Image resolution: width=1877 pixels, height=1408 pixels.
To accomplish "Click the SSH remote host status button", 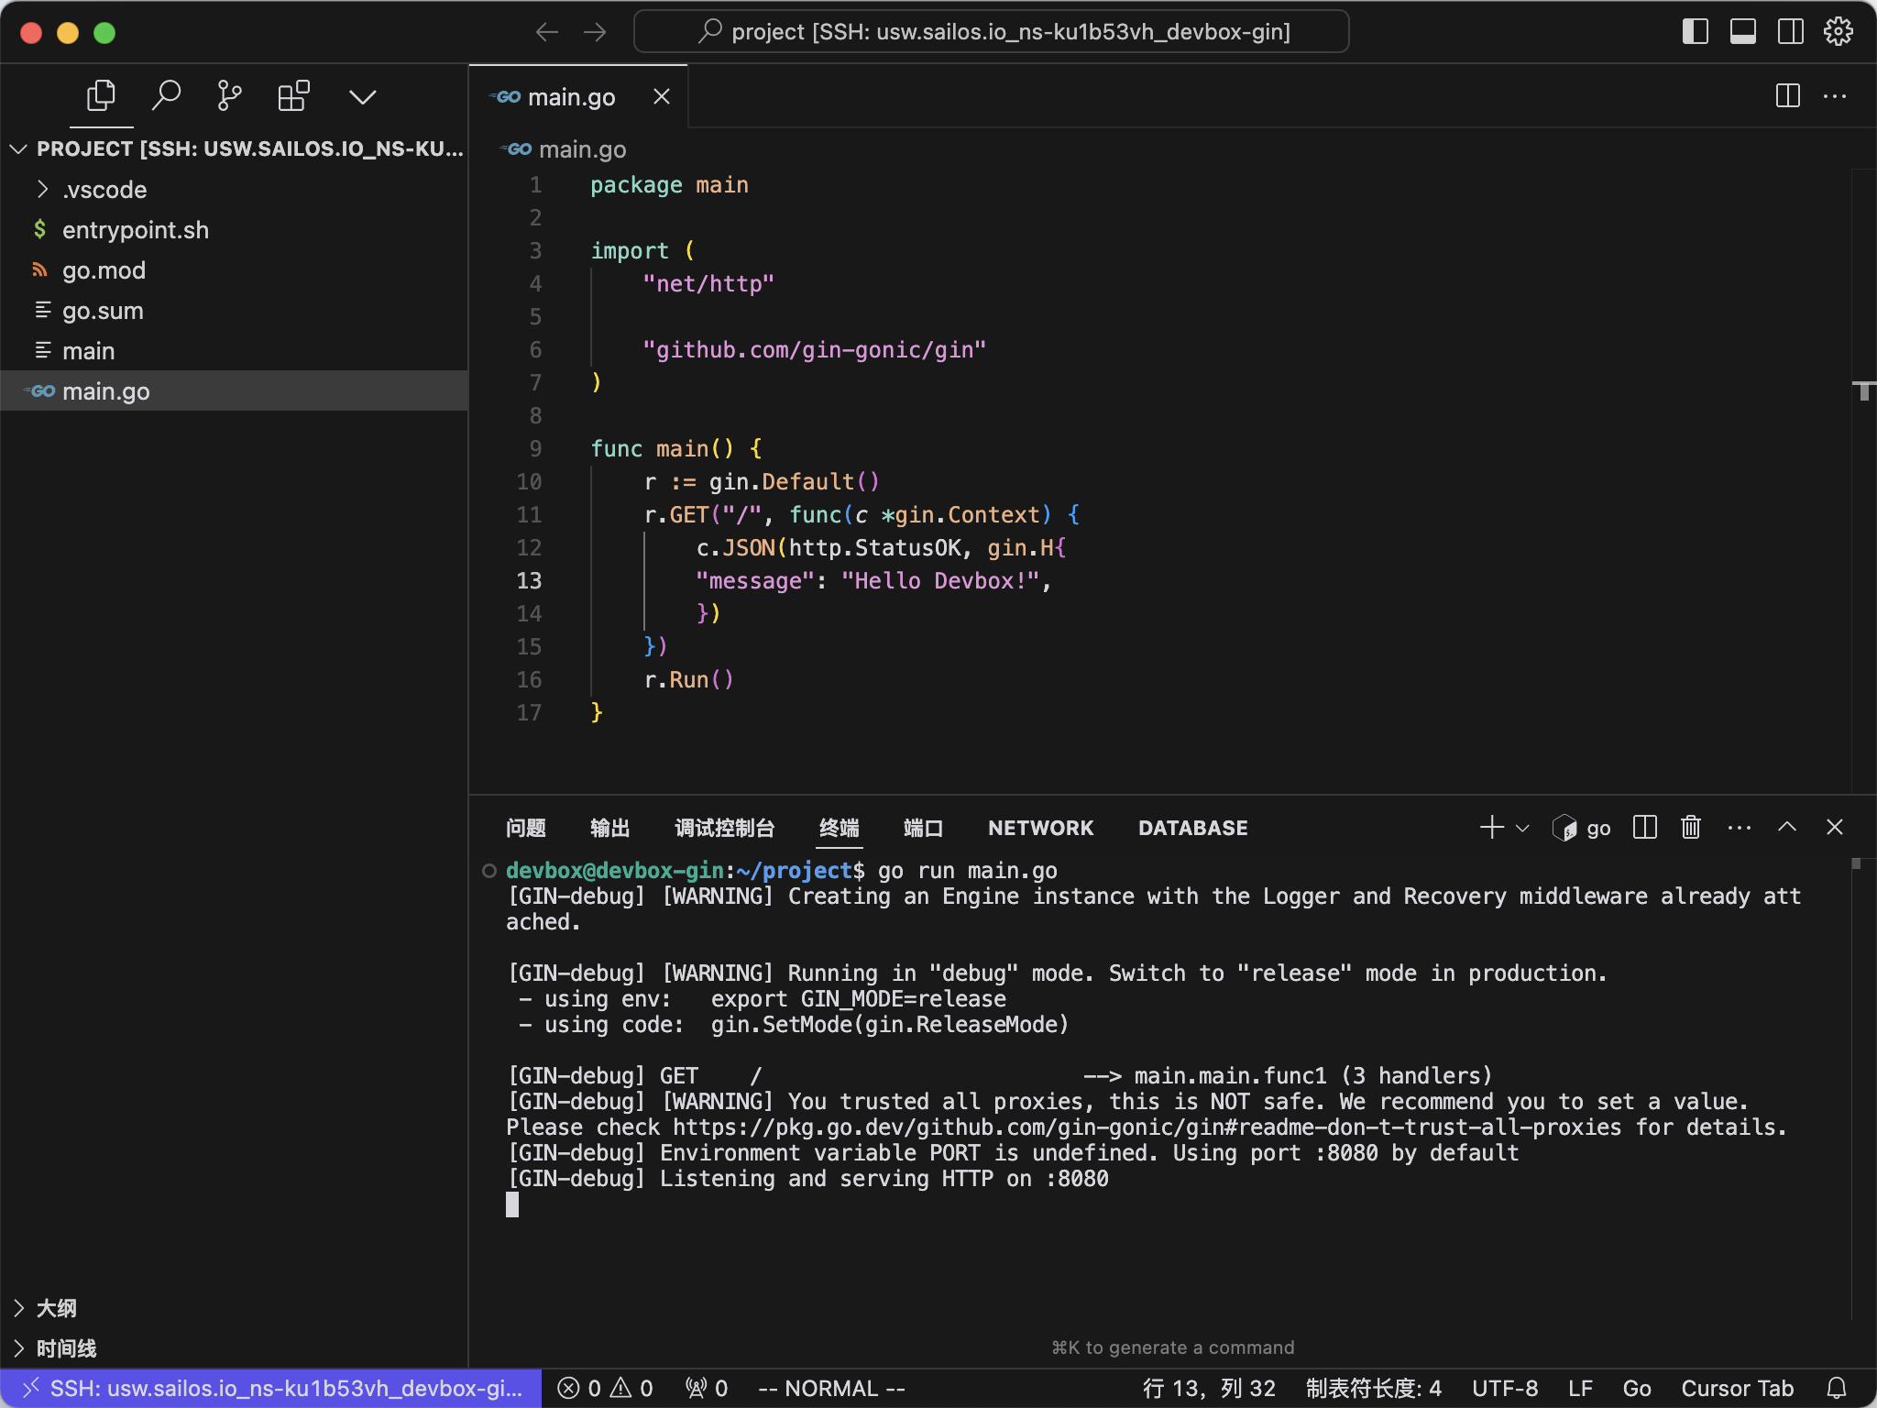I will click(271, 1388).
